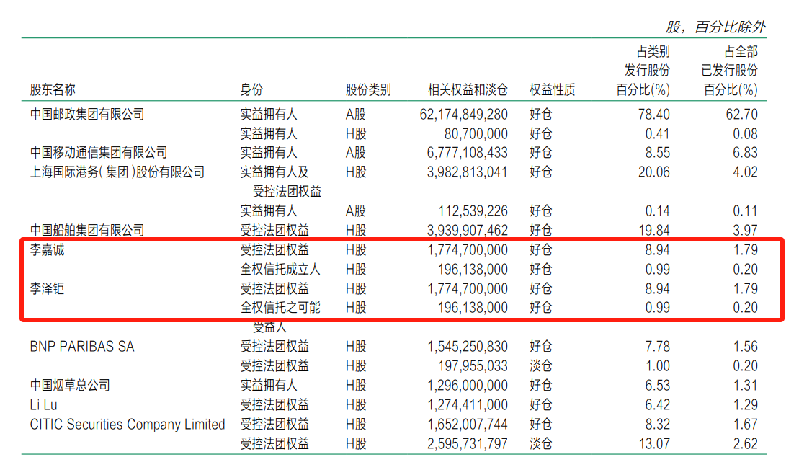Select the note 股，百分比除外
The image size is (799, 475).
tap(716, 27)
